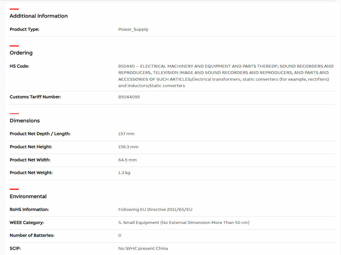
Task: Click the Ordering section heading
Action: pos(21,53)
